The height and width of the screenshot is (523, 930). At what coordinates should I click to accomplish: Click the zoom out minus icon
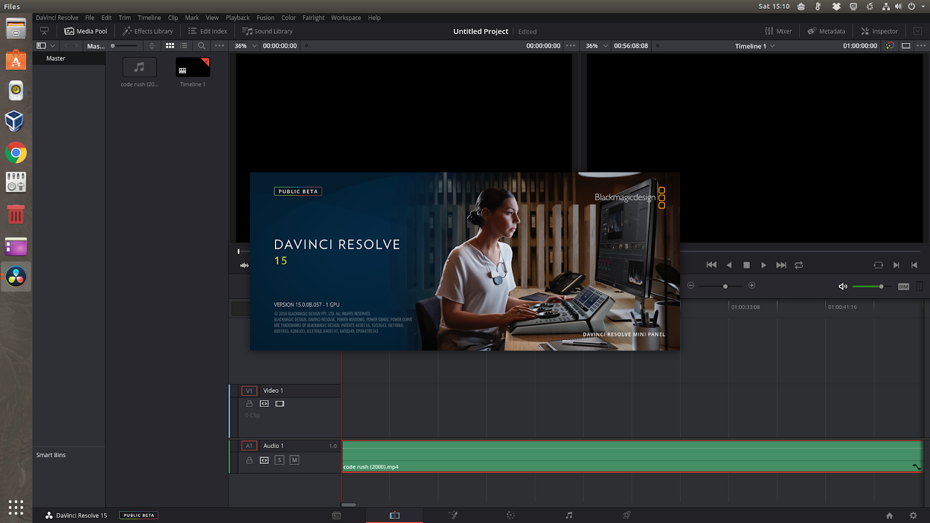691,285
